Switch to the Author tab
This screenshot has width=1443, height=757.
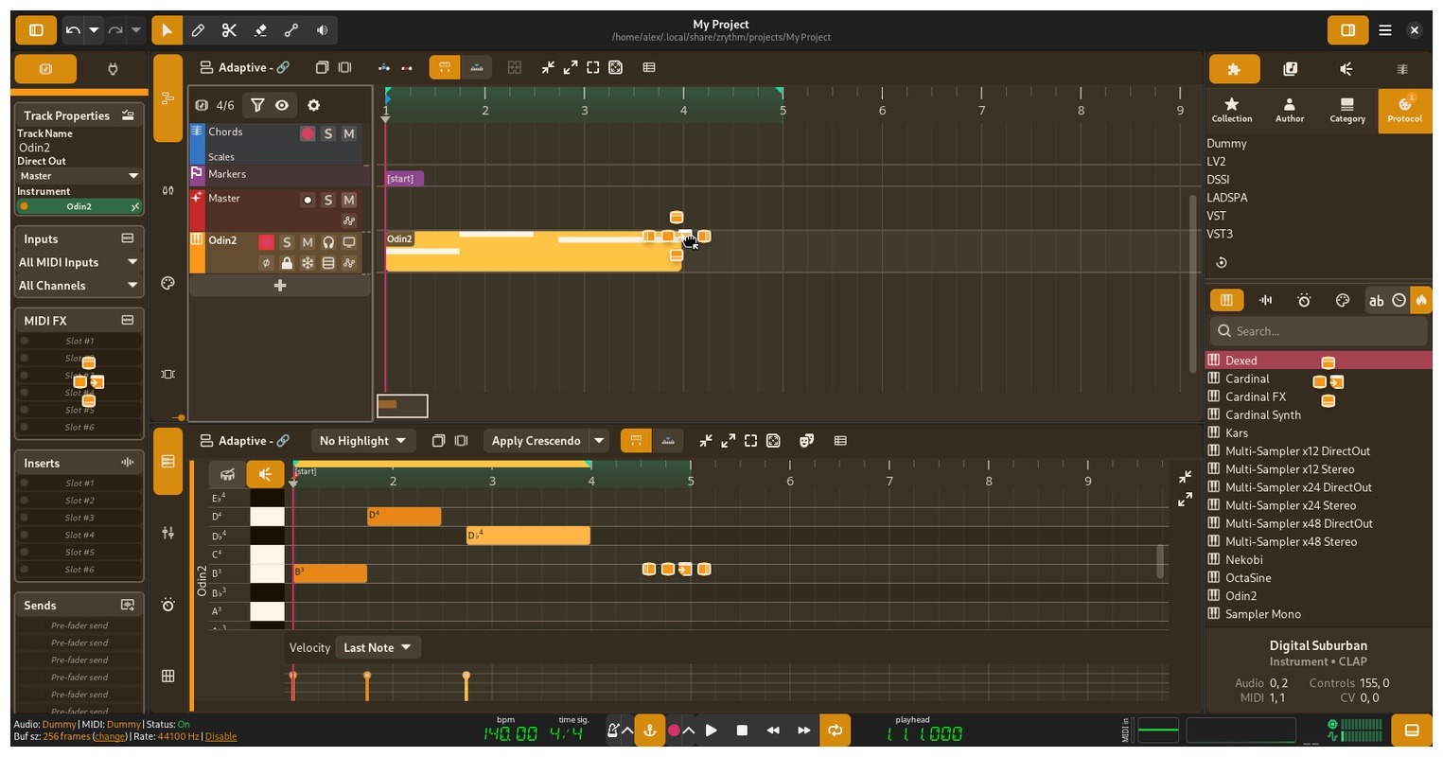tap(1290, 110)
